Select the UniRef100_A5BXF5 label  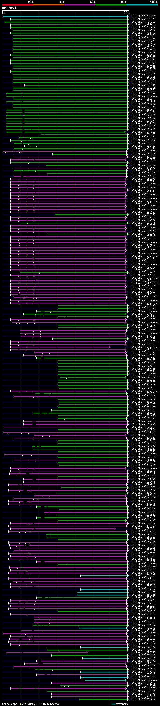[143, 58]
